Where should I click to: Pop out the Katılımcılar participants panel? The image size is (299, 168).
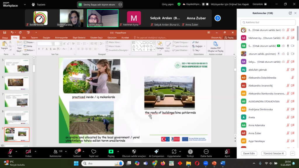(290, 13)
